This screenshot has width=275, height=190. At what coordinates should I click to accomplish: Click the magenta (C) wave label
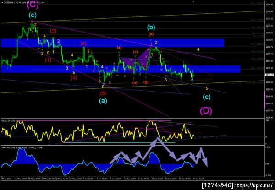tap(33, 5)
